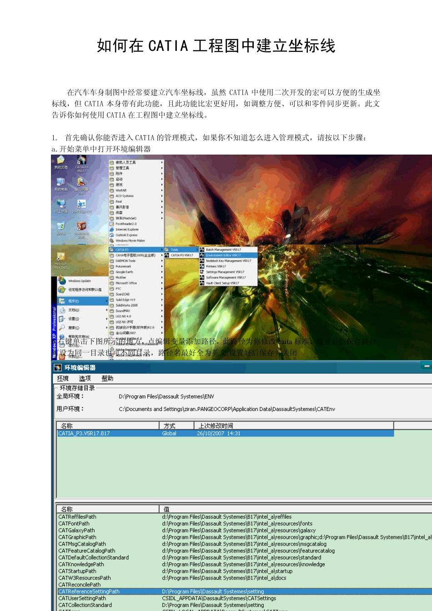Expand the 文档(D) Start menu item
Viewport: 432px width, 611px height.
coord(83,310)
